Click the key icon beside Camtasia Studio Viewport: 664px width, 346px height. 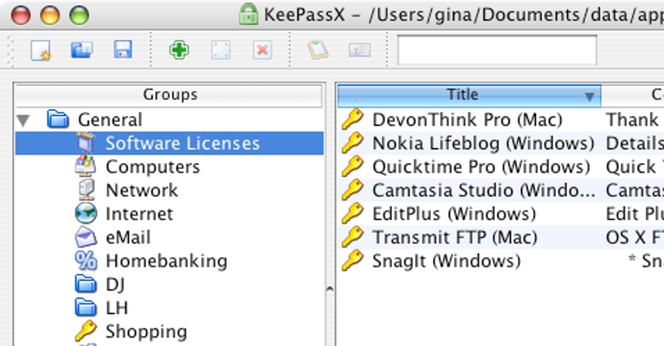tap(353, 190)
